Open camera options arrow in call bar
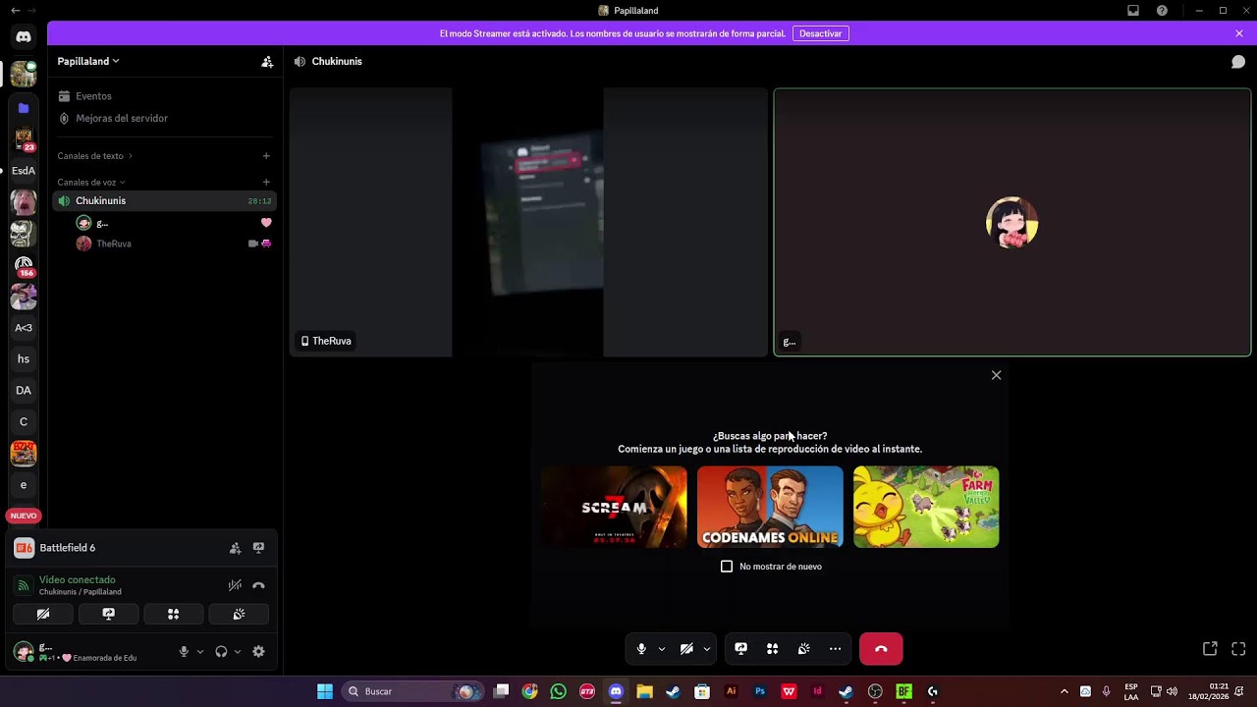Viewport: 1257px width, 707px height. pyautogui.click(x=707, y=649)
